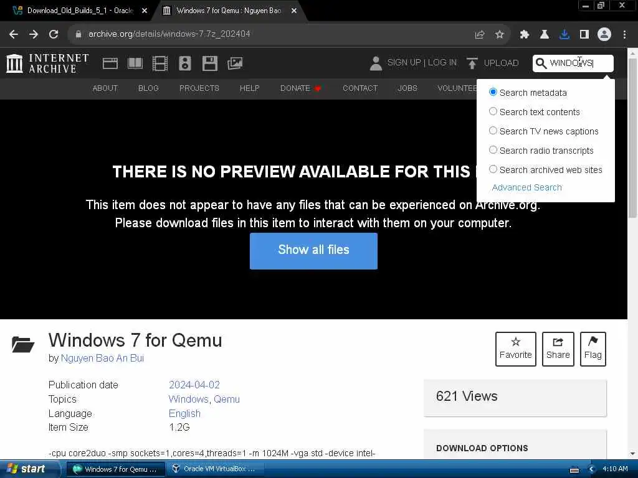Open Windows topic link
The image size is (638, 478).
(189, 399)
